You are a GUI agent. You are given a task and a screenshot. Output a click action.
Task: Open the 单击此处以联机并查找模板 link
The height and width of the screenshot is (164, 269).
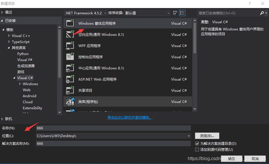point(130,118)
